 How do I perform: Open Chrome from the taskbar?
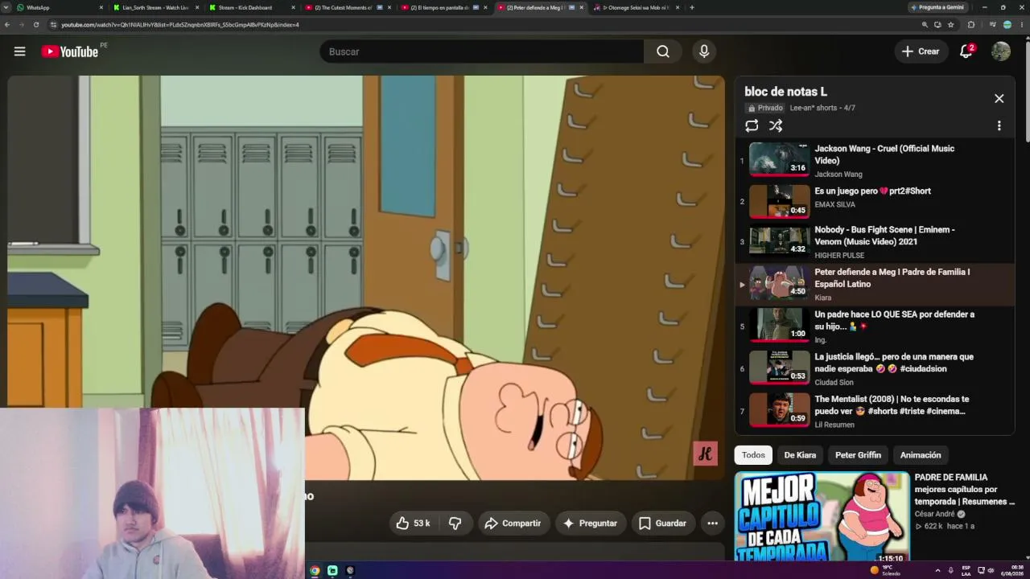pyautogui.click(x=315, y=571)
